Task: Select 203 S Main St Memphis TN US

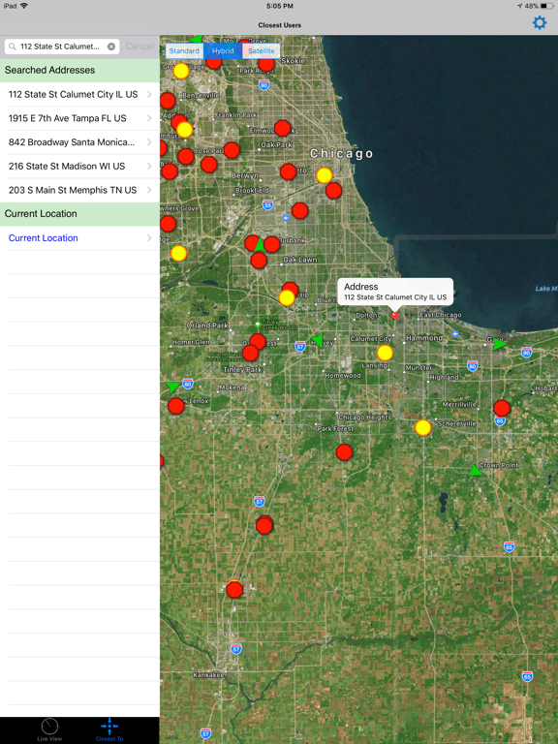Action: click(x=79, y=190)
